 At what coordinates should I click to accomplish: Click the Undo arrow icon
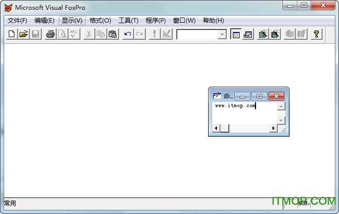pos(128,34)
